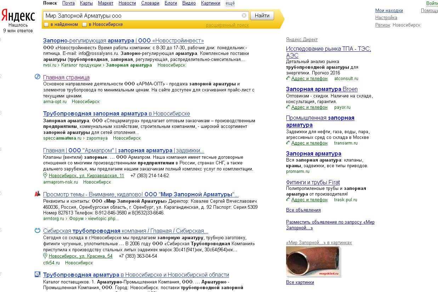Viewport: 438px width, 292px height.
Task: Open the Регион setting link
Action: tap(382, 25)
